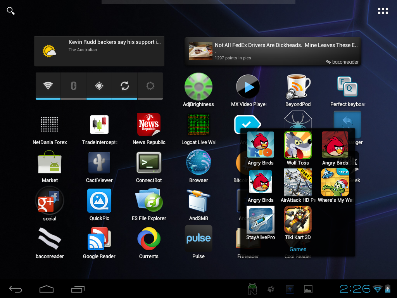Launch ES File Explorer
The image size is (397, 298).
point(149,201)
